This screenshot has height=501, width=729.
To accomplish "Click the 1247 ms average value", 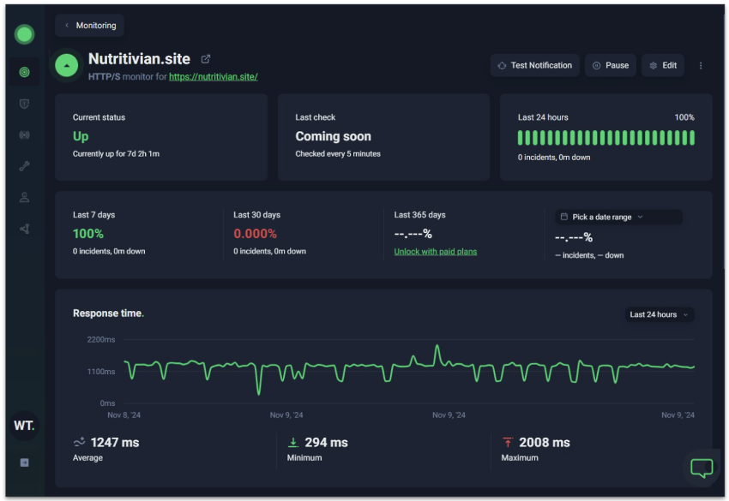I will 115,443.
